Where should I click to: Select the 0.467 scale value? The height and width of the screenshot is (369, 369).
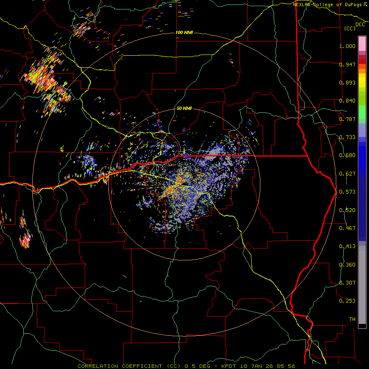347,228
